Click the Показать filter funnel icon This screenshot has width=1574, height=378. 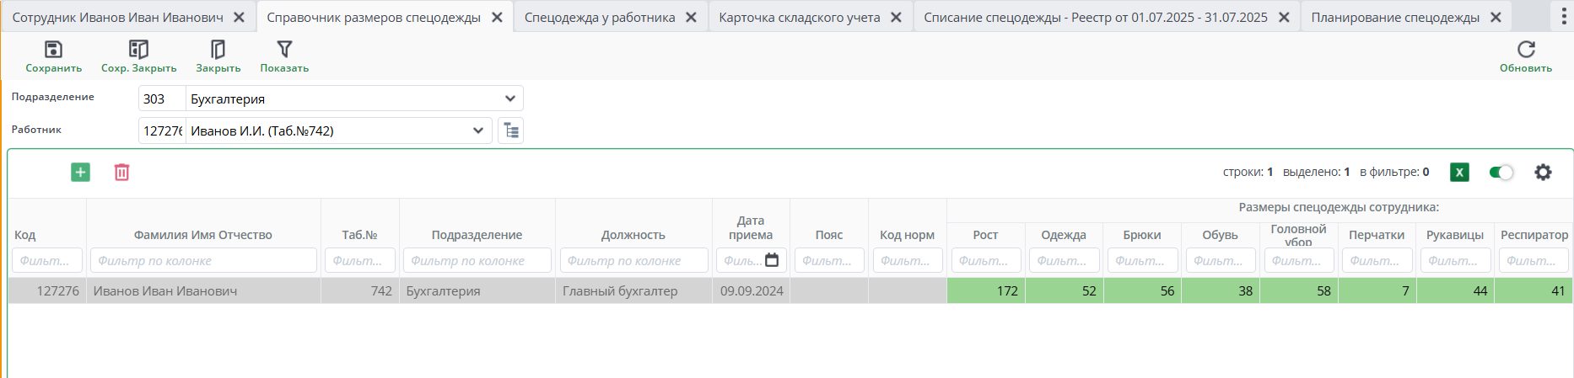(x=284, y=50)
